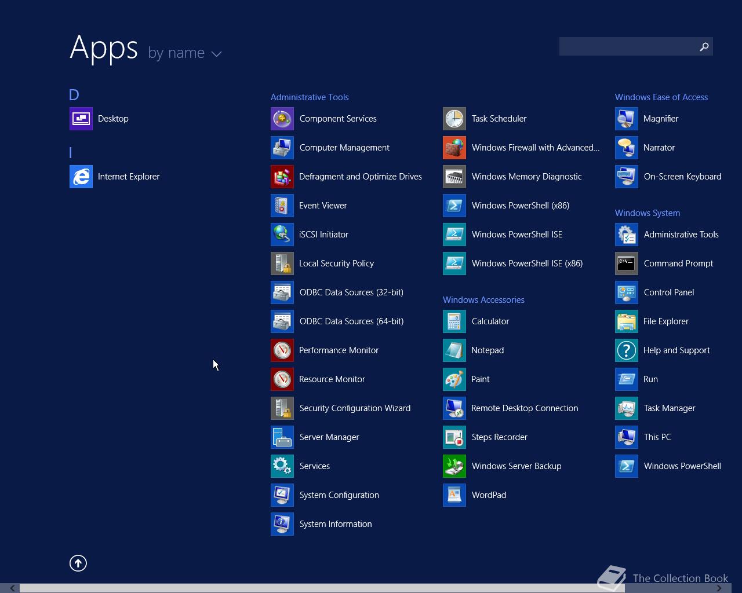Open the Help and Support icon
The height and width of the screenshot is (593, 742).
pyautogui.click(x=627, y=350)
